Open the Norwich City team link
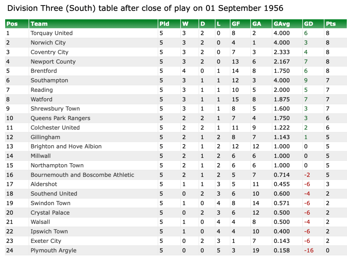 coord(48,43)
